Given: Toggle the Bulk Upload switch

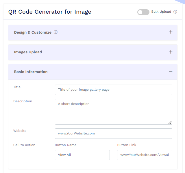Looking at the screenshot, I should click(143, 12).
